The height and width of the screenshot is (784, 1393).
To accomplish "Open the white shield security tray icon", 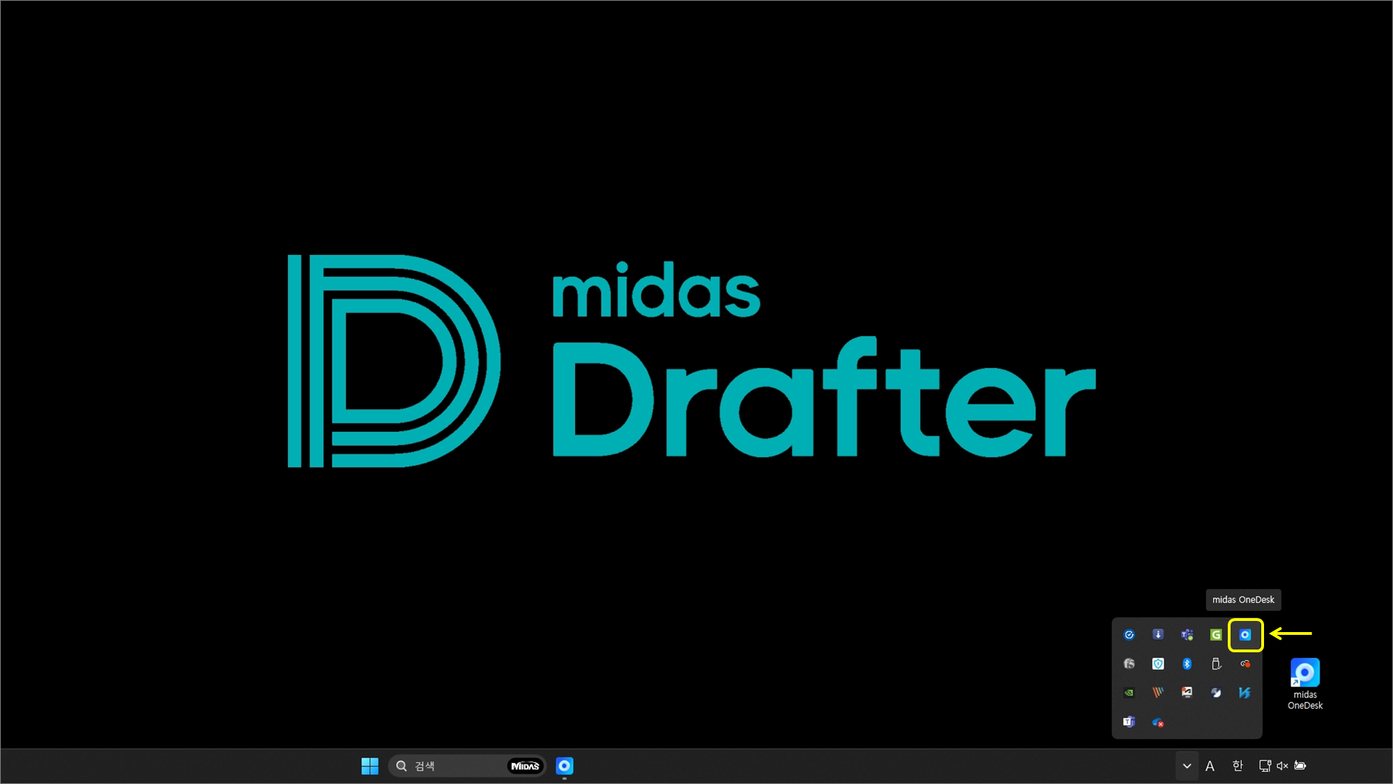I will [x=1158, y=664].
